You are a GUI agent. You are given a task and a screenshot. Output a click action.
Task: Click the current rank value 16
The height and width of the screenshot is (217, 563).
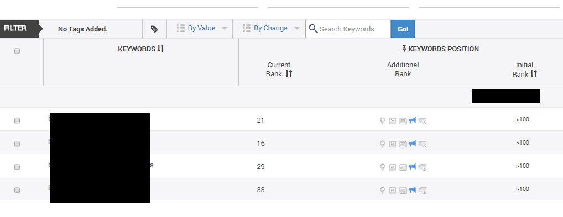[x=260, y=143]
